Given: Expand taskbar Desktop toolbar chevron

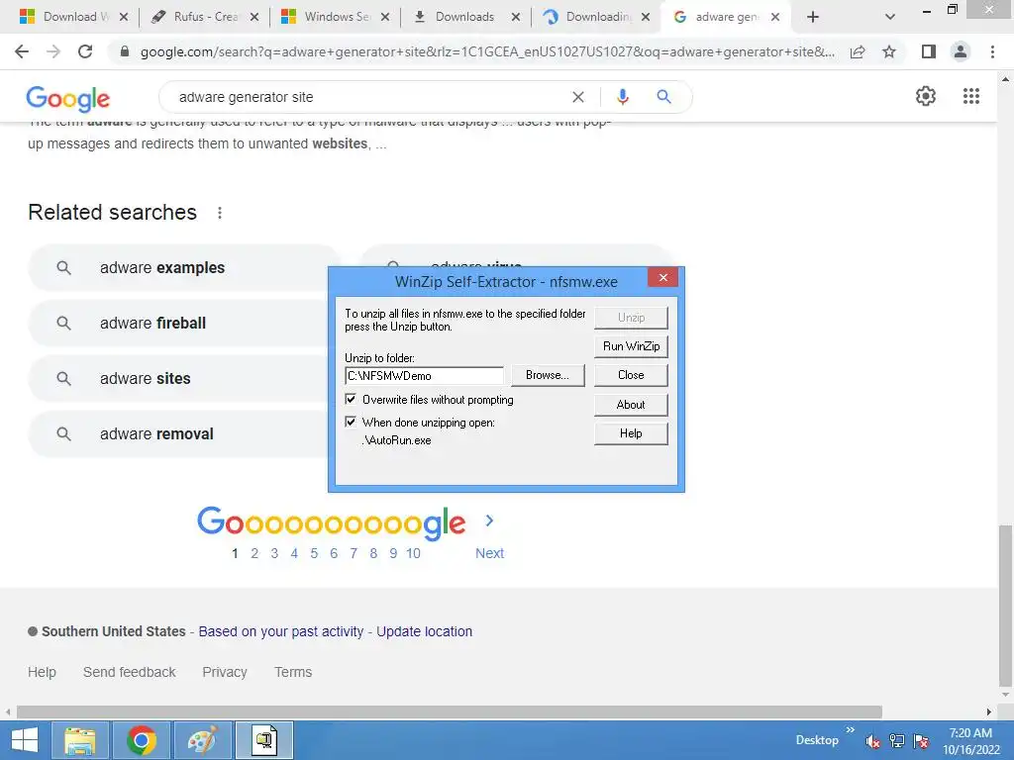Looking at the screenshot, I should pos(851,729).
